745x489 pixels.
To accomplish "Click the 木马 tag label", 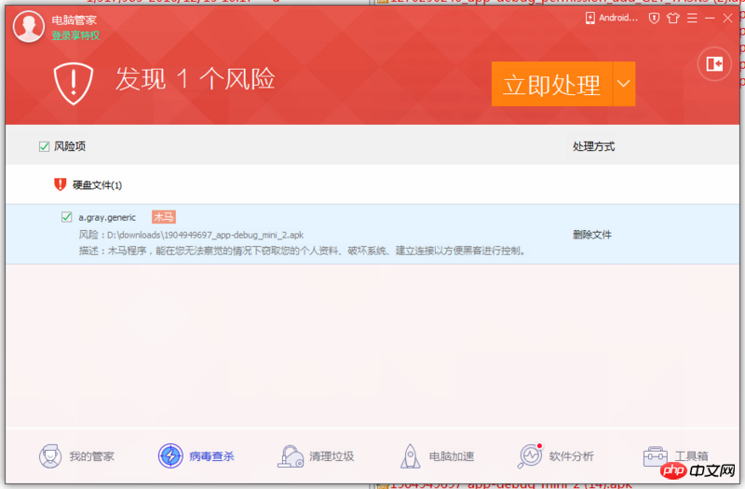I will 164,217.
